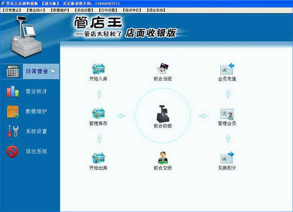The image size is (293, 212).
Task: Click the 会员充值 text label
Action: pyautogui.click(x=227, y=79)
